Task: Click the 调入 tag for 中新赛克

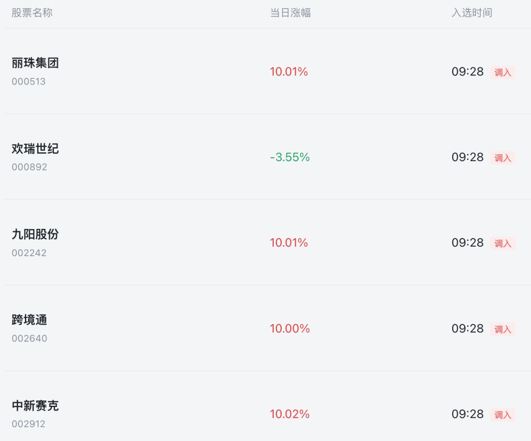Action: (x=502, y=414)
